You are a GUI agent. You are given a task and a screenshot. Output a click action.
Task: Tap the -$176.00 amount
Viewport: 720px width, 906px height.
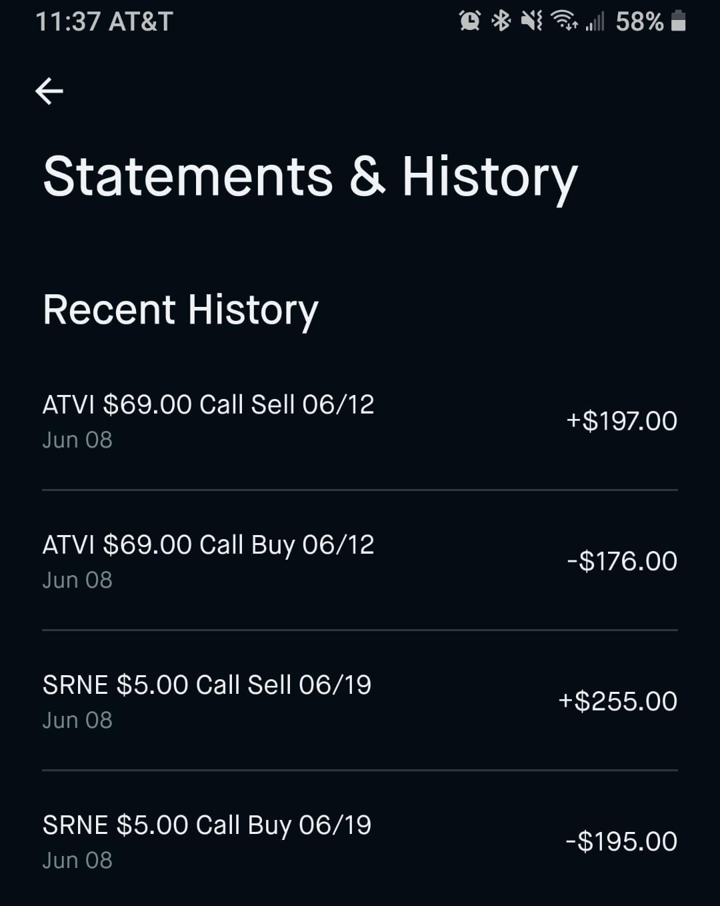click(x=622, y=561)
